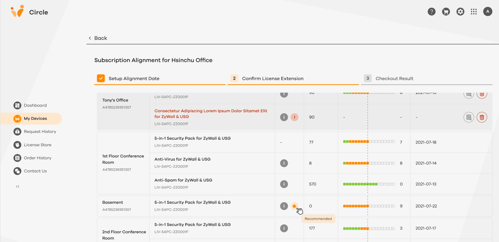Select the Checkout Result step
This screenshot has width=499, height=242.
[427, 79]
